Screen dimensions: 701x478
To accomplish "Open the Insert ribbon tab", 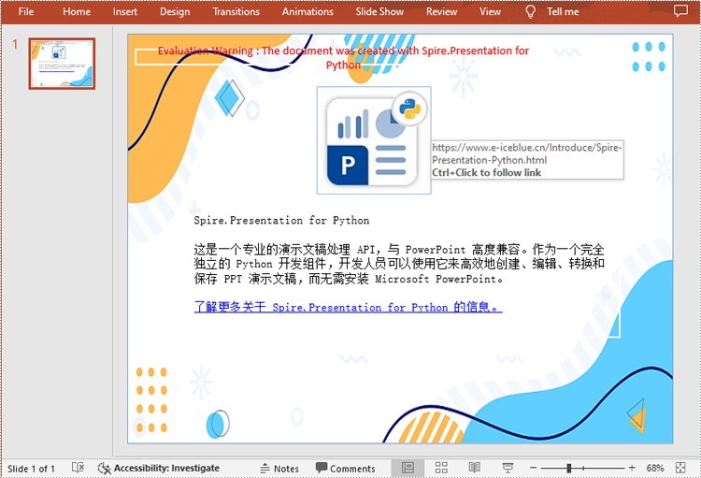I will (x=124, y=11).
